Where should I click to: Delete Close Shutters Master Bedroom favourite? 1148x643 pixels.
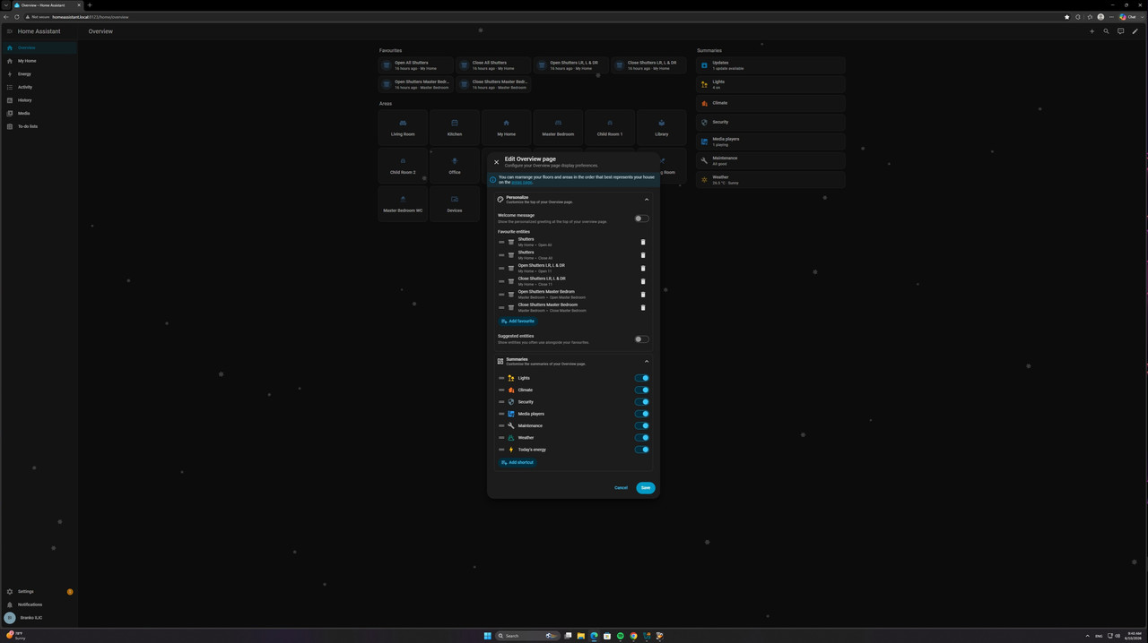pos(643,307)
